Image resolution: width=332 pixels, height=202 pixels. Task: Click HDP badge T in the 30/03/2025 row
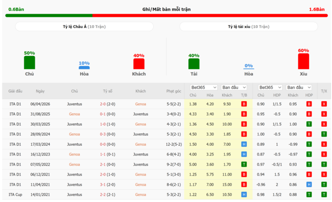coord(309,124)
